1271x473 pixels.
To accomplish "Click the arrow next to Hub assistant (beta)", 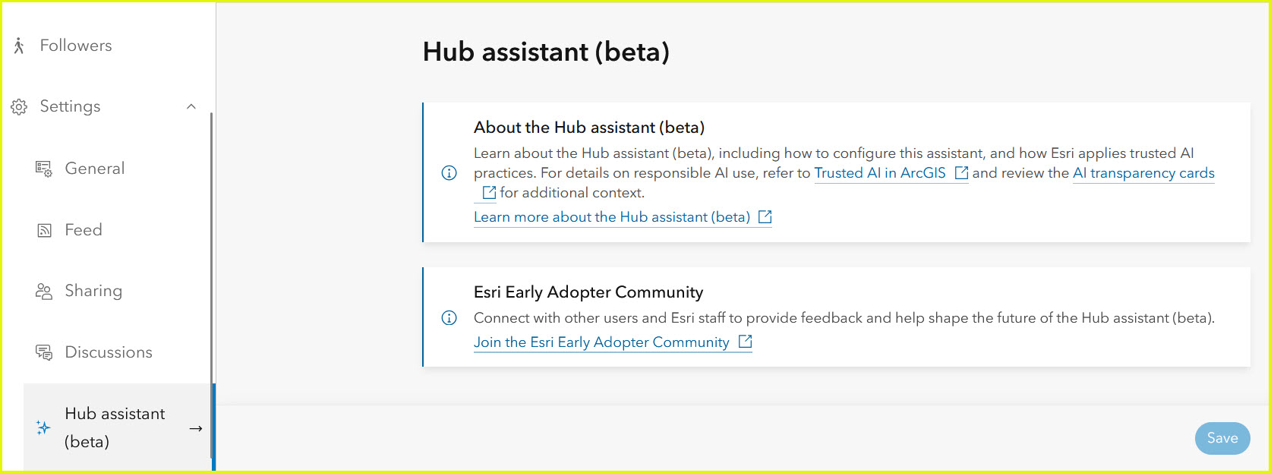I will pos(196,429).
